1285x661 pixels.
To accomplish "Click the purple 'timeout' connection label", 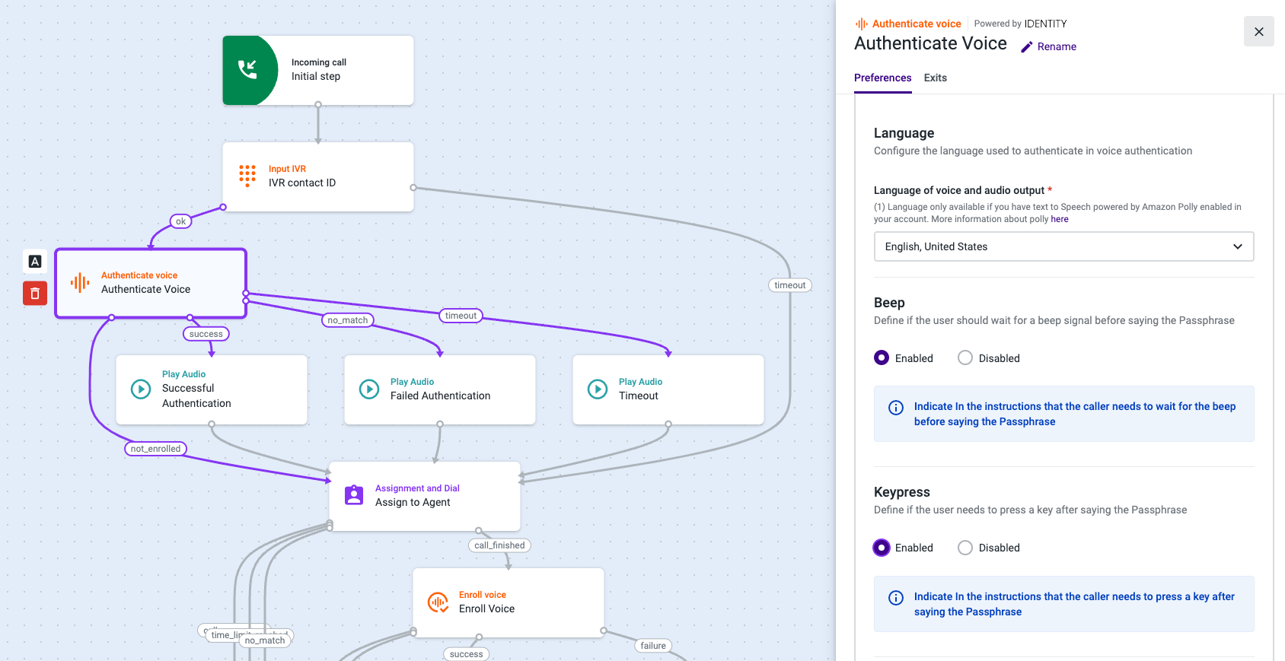I will 461,316.
